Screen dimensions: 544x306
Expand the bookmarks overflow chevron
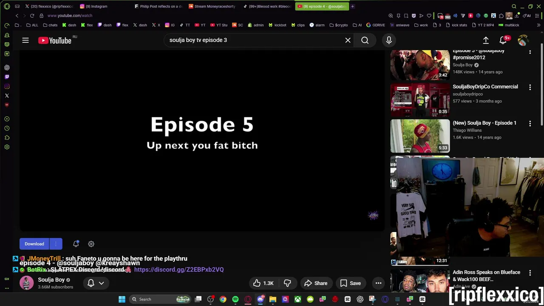point(538,25)
